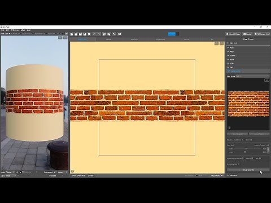Click the Open file bucket icon
The height and width of the screenshot is (203, 271).
coord(76,34)
